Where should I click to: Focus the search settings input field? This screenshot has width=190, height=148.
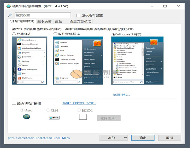click(43, 15)
